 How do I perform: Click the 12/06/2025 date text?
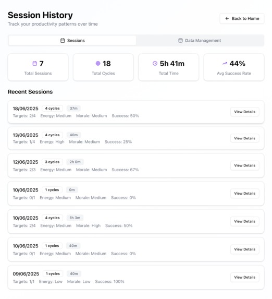[26, 162]
